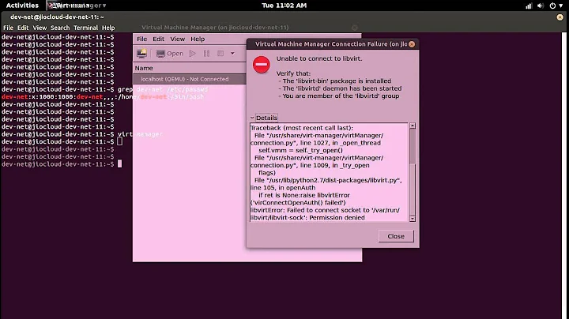This screenshot has height=319, width=569.
Task: Click the terminal line with 'dev-net:x:1000:1000'
Action: point(103,97)
